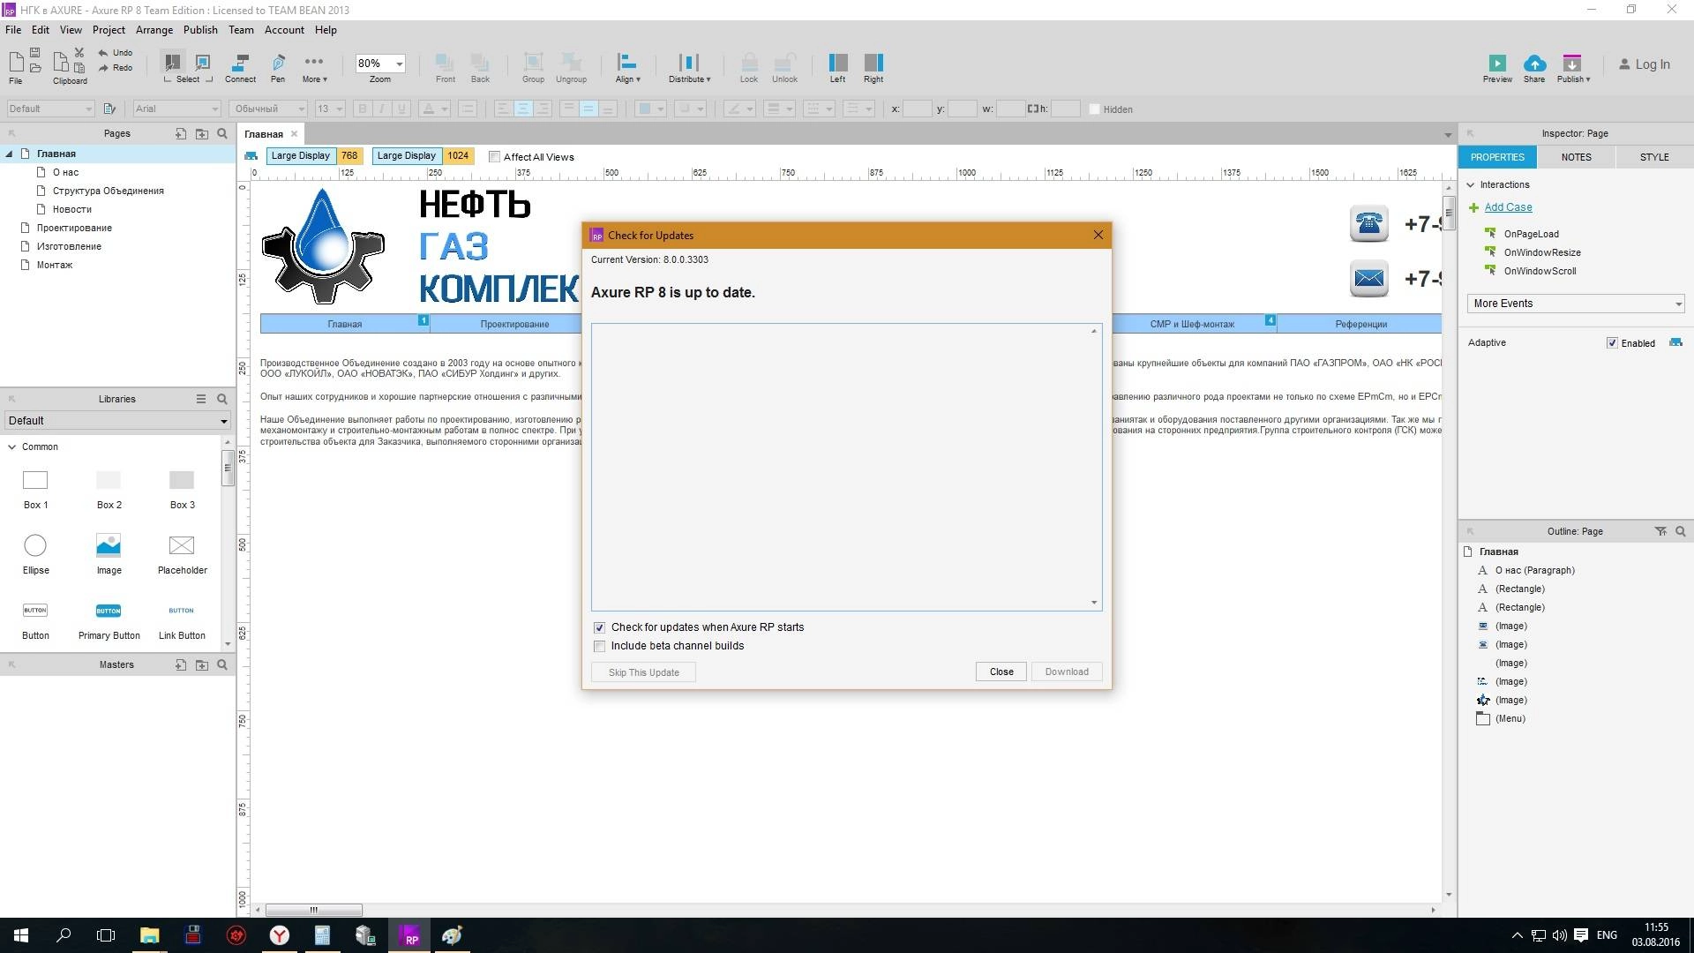Toggle the Adaptive Enabled checkbox
Viewport: 1694px width, 953px height.
[1612, 343]
